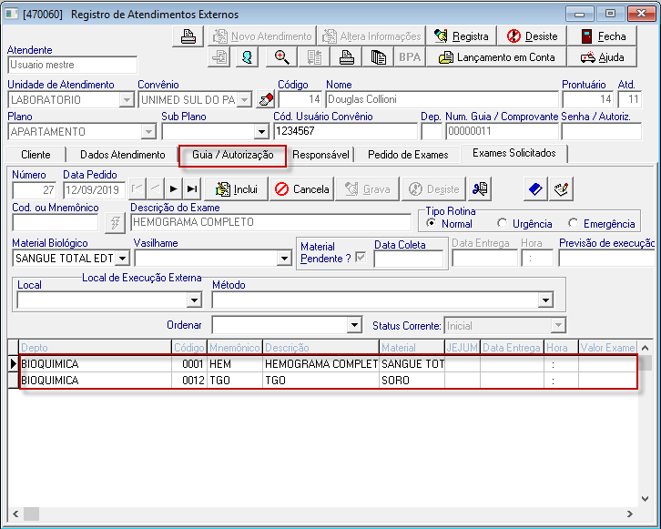This screenshot has width=661, height=529.
Task: Switch to the Pedido de Exames tab
Action: tap(408, 155)
